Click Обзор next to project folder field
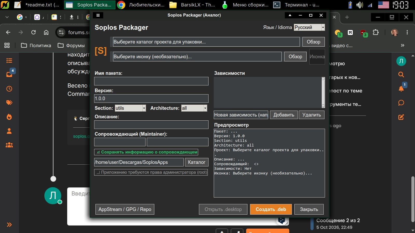Viewport: 415px width, 233px height. coord(313,42)
